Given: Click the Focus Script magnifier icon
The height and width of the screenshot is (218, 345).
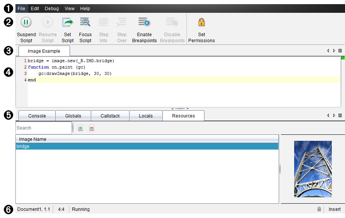Looking at the screenshot, I should coord(85,23).
